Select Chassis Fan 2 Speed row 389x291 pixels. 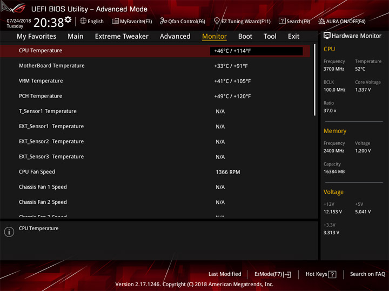coord(155,202)
